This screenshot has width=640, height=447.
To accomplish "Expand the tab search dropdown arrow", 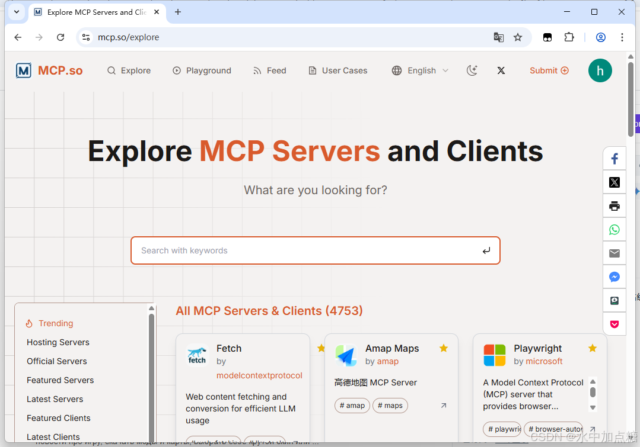I will pos(17,12).
